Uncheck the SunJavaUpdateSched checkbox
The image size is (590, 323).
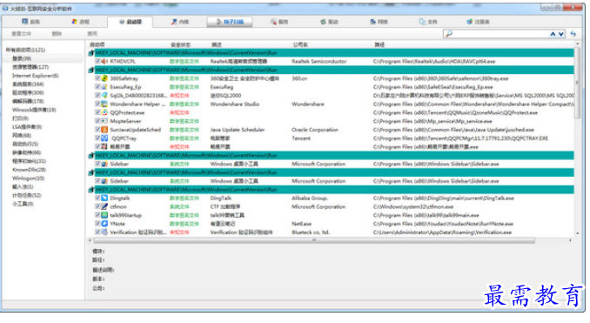click(97, 130)
